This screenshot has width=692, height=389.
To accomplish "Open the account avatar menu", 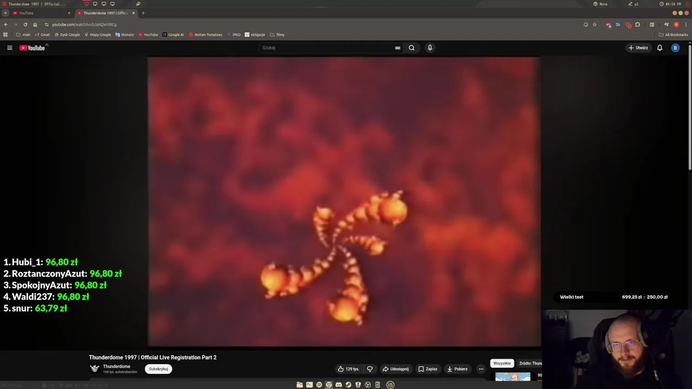I will pos(675,48).
